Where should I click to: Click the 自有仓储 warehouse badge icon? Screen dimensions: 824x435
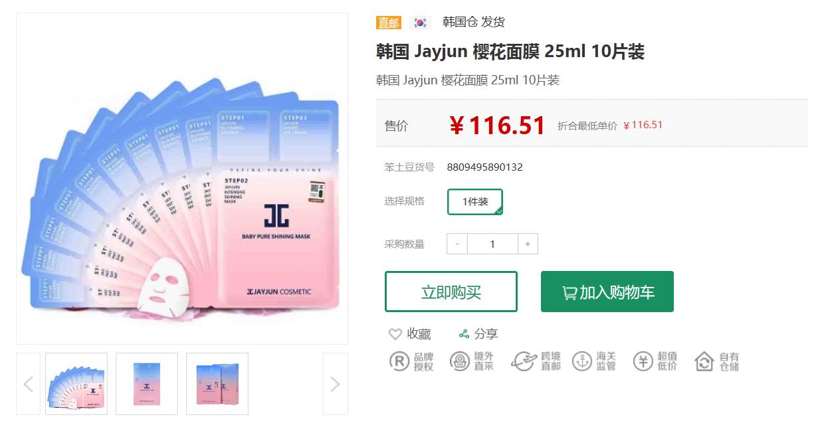point(704,361)
